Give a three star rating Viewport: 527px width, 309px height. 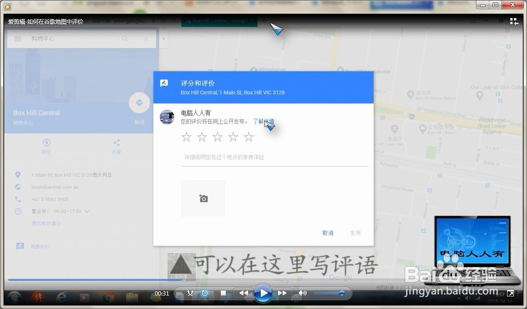[x=218, y=137]
